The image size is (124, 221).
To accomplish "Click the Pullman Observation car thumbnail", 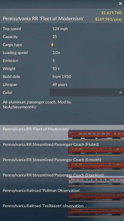I will click(x=96, y=197).
